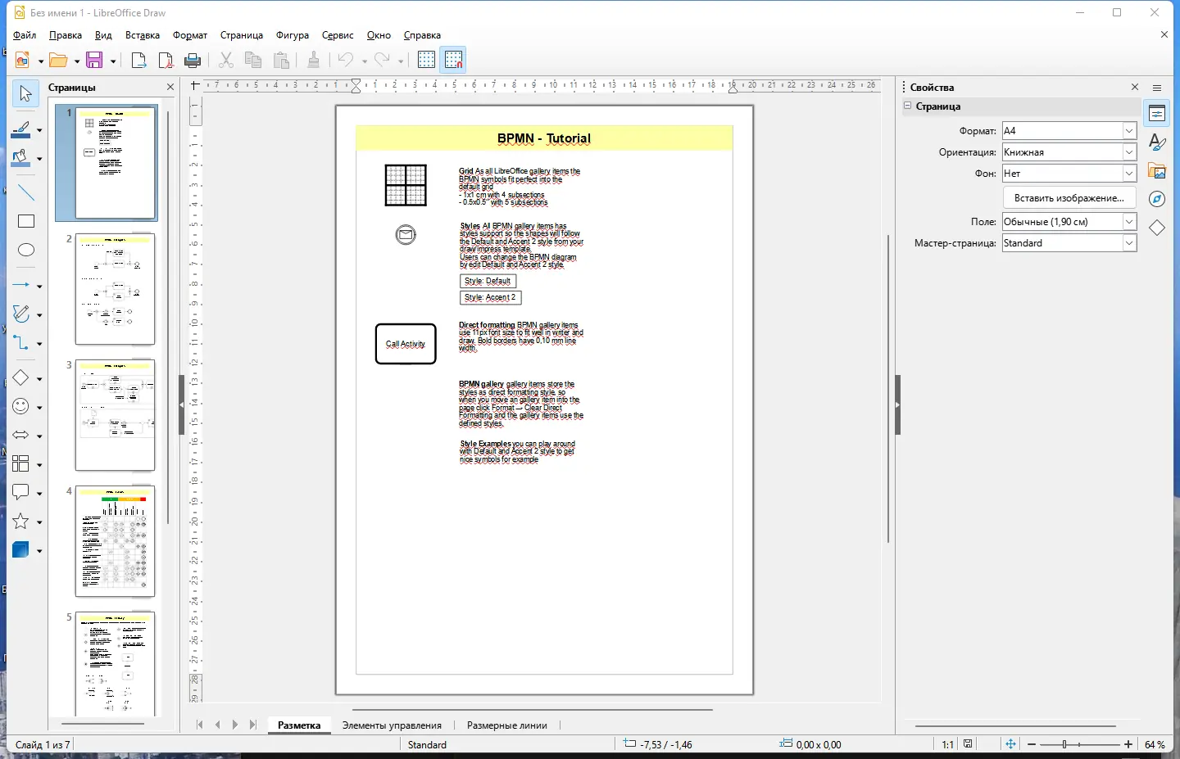Image resolution: width=1180 pixels, height=759 pixels.
Task: Open the sidebar settings menu button
Action: [1157, 88]
